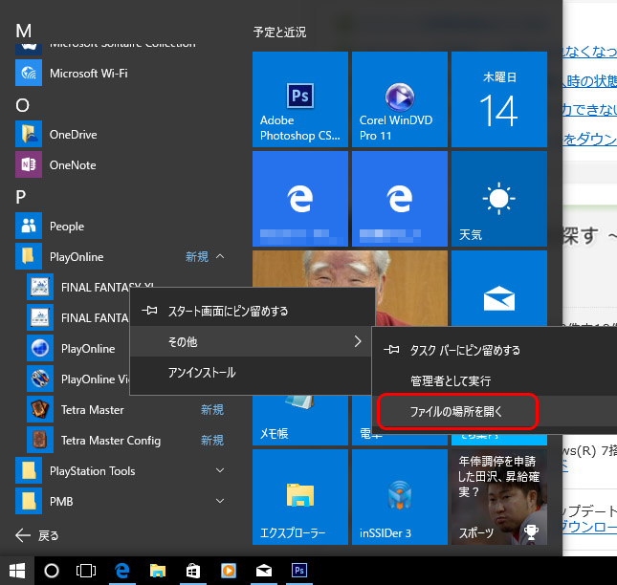The image size is (617, 585).
Task: Open the スポーツ sports news tile
Action: tap(499, 497)
